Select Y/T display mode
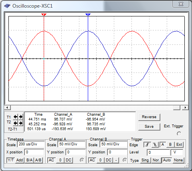 point(11,160)
